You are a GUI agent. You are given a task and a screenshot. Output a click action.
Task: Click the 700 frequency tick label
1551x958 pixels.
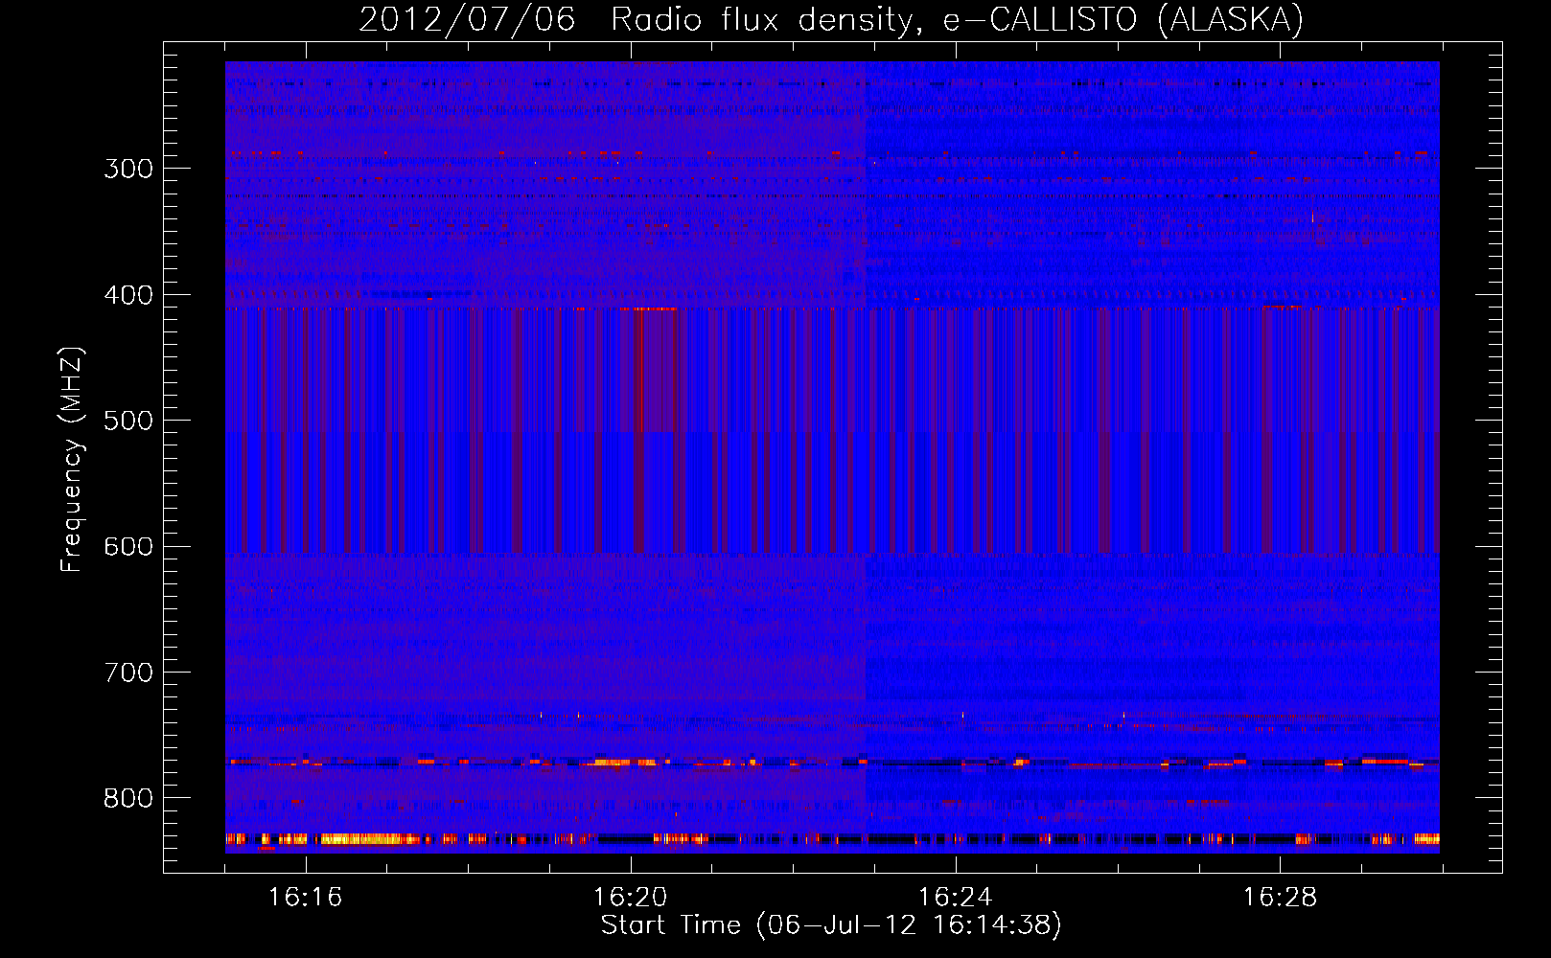[x=128, y=673]
